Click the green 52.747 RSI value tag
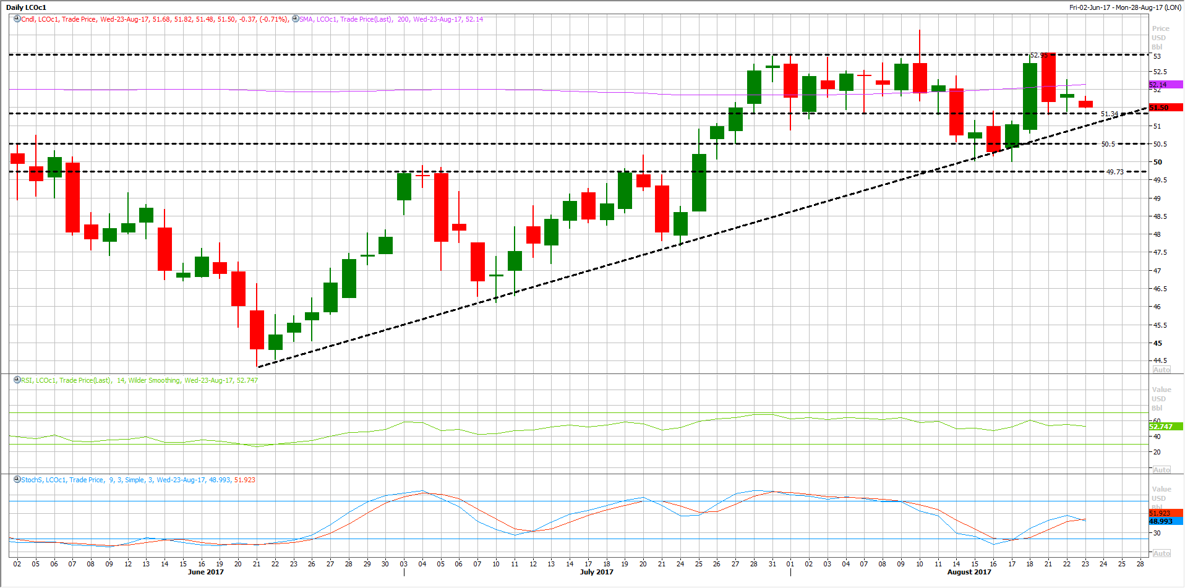The image size is (1185, 588). pos(1166,427)
